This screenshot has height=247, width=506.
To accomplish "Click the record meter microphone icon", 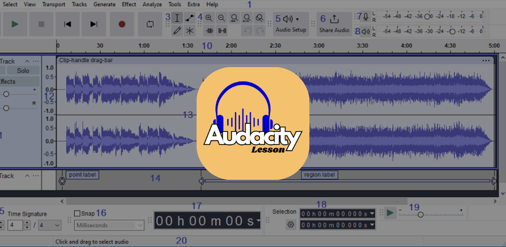I will click(x=366, y=16).
